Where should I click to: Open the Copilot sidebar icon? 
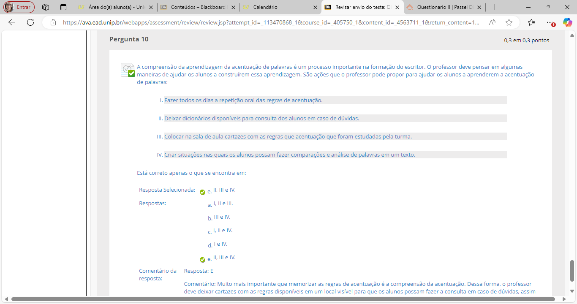[567, 22]
